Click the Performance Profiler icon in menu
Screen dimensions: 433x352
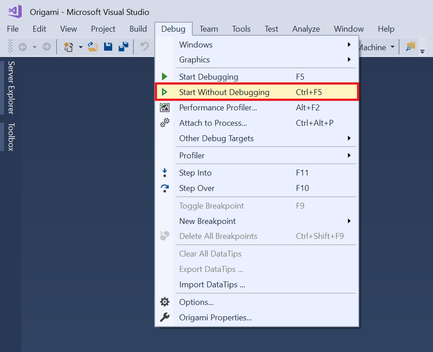165,108
